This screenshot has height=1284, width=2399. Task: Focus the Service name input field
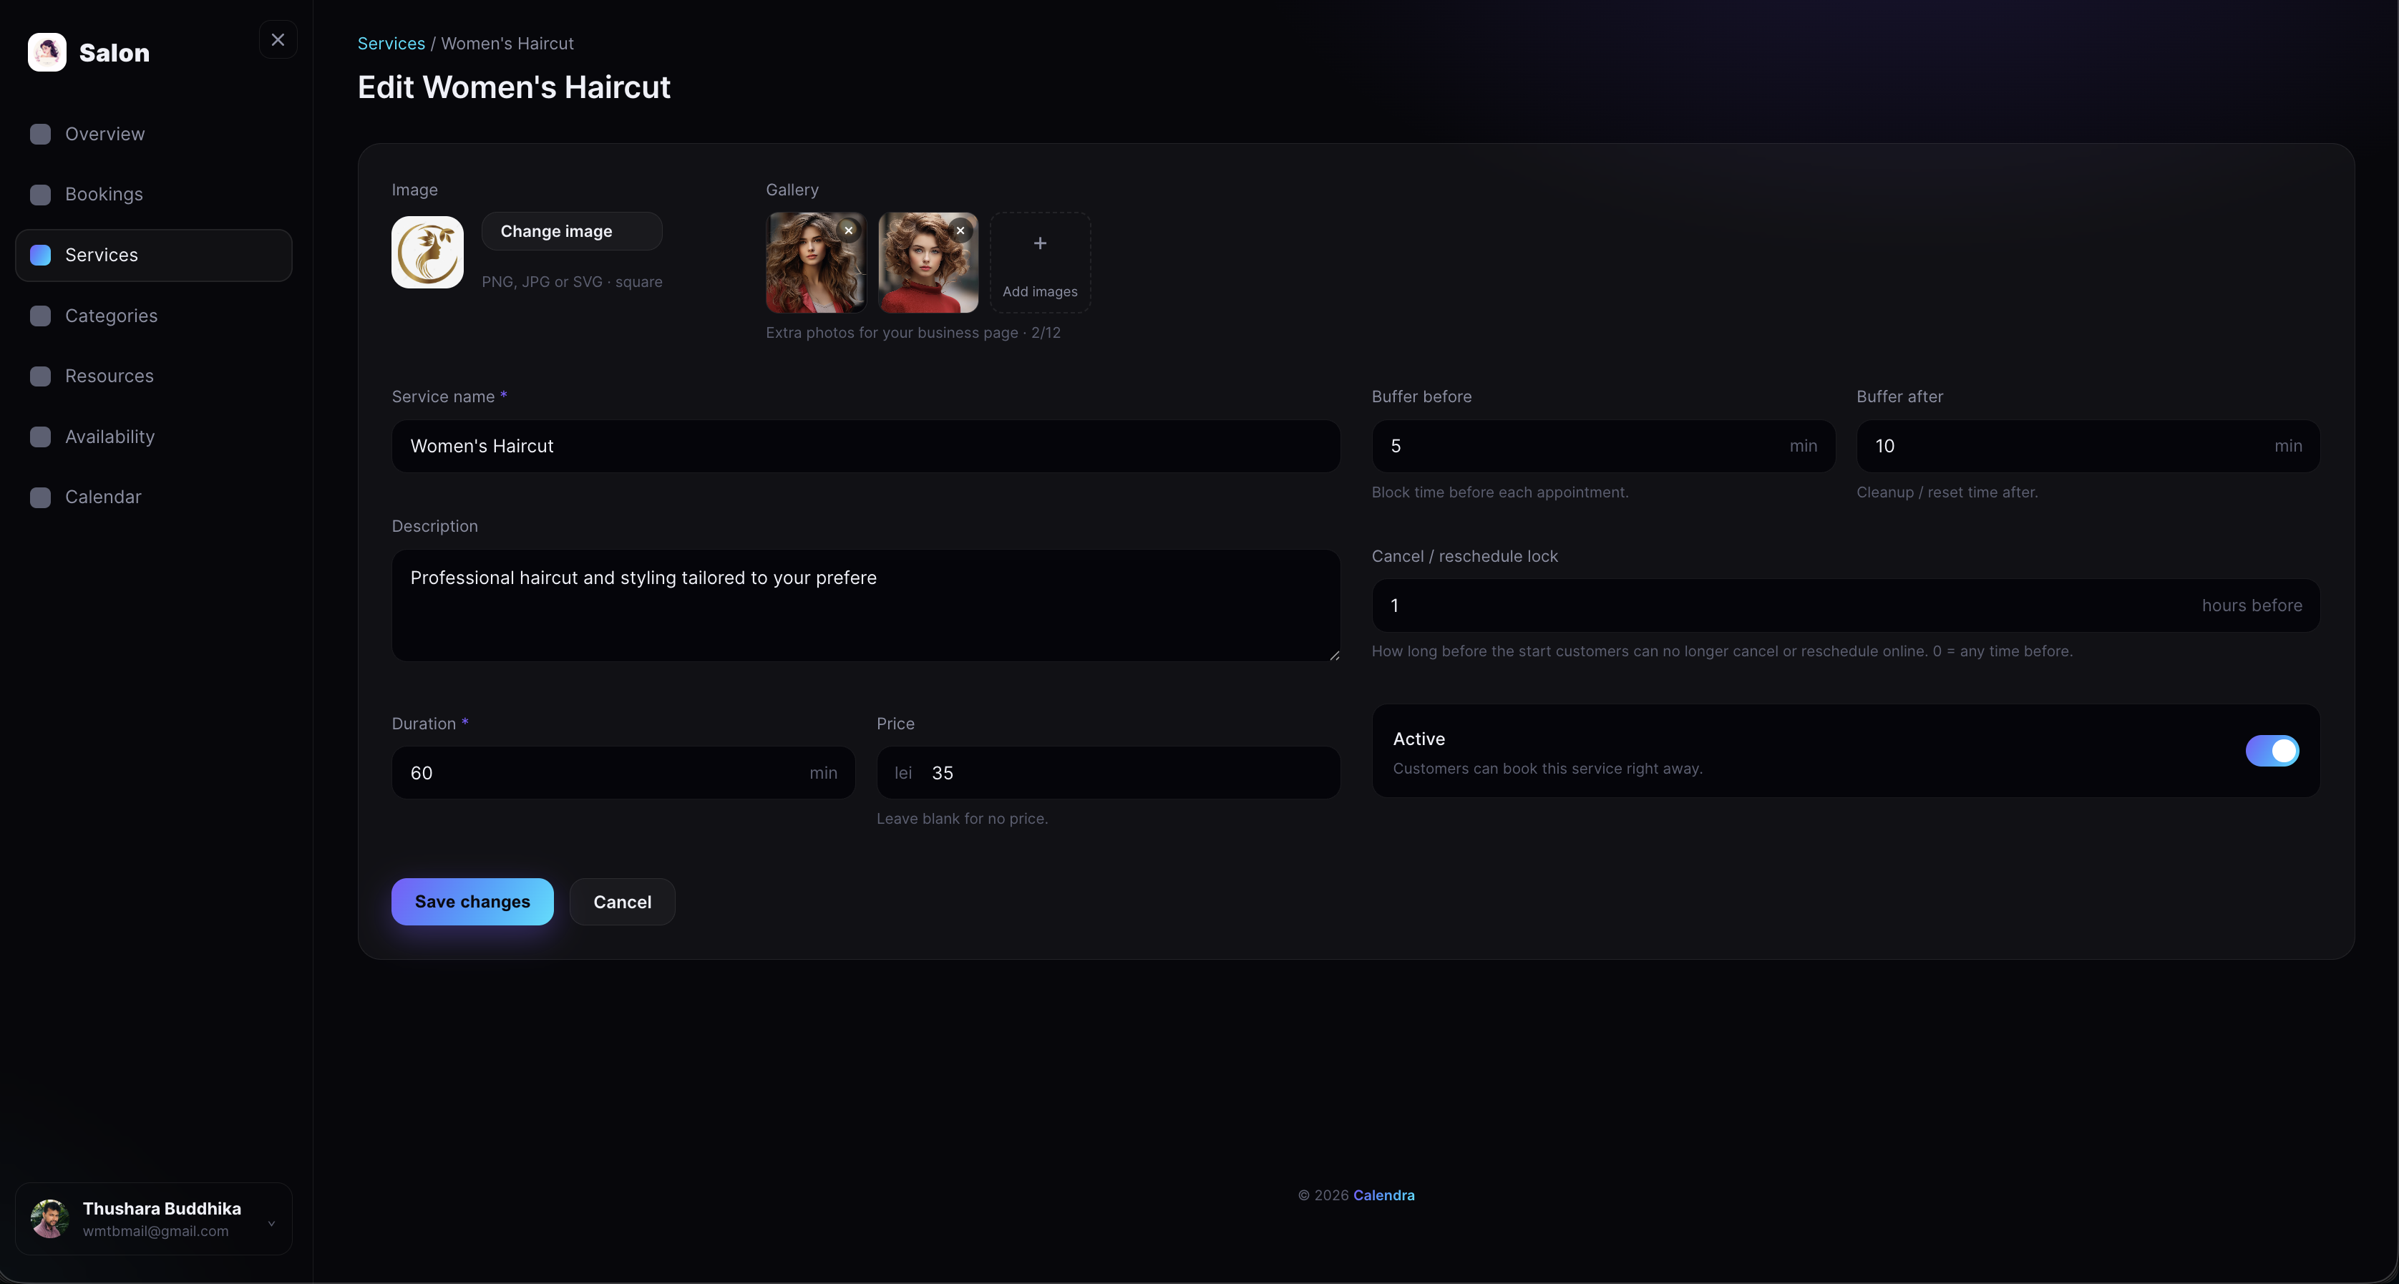865,446
